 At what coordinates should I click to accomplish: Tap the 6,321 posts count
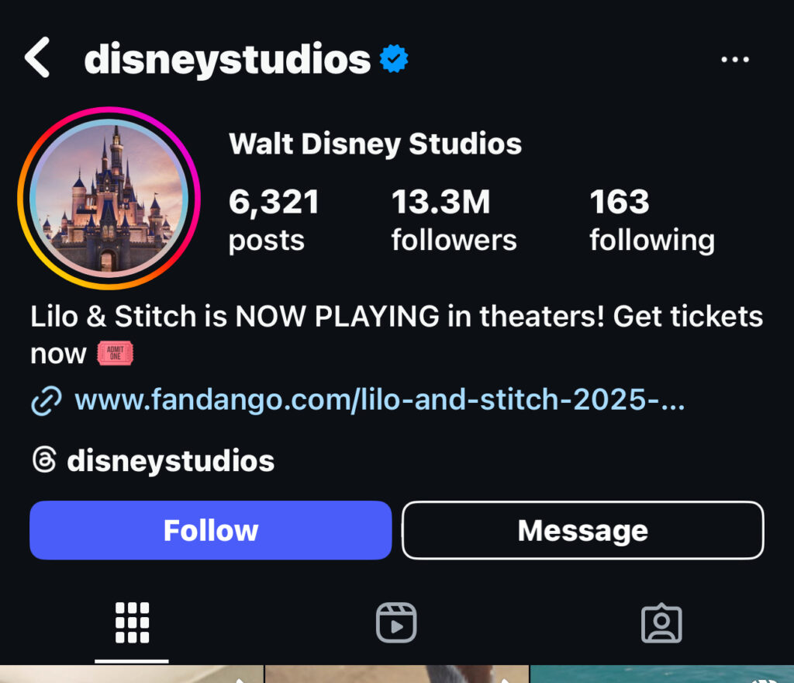pyautogui.click(x=274, y=220)
